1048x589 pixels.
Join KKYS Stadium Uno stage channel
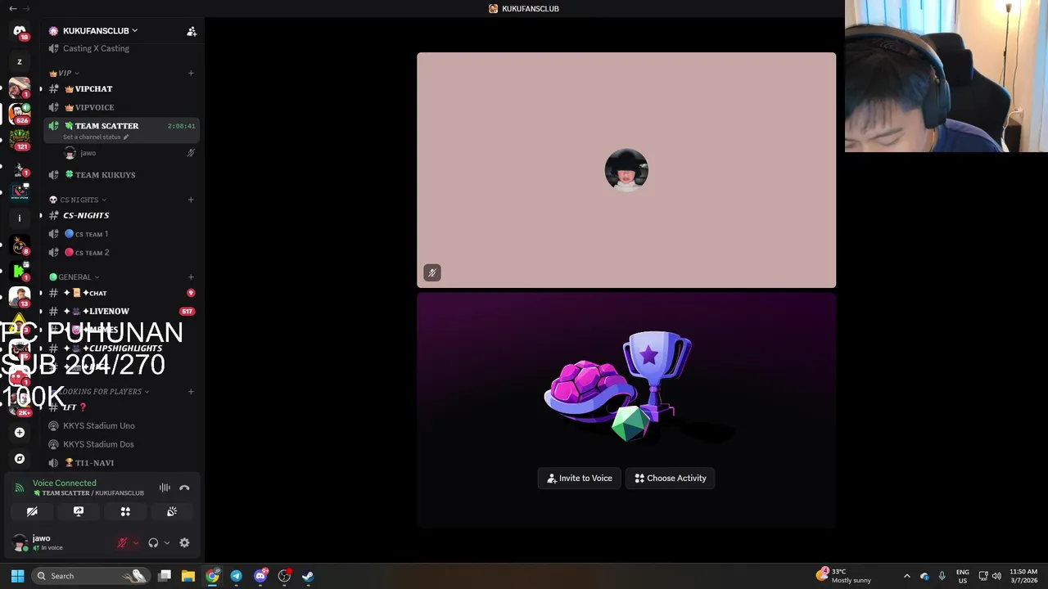pyautogui.click(x=121, y=426)
